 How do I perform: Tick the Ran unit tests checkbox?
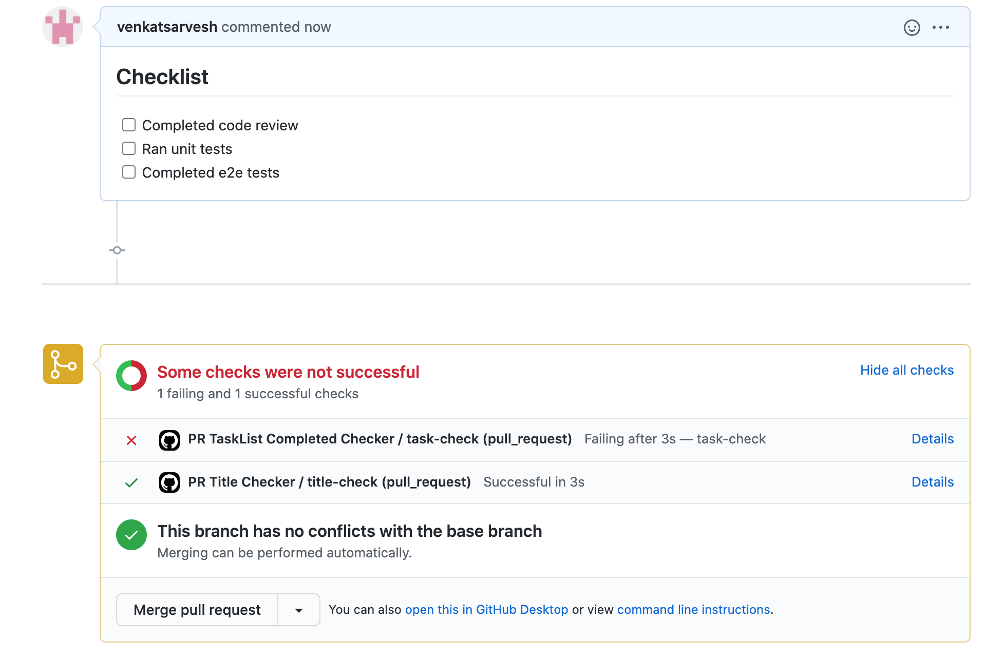(x=129, y=148)
